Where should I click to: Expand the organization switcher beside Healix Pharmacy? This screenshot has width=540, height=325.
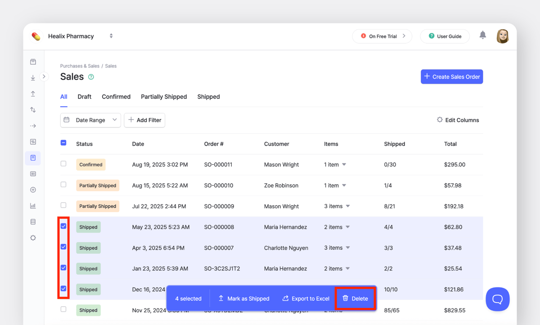(x=111, y=36)
